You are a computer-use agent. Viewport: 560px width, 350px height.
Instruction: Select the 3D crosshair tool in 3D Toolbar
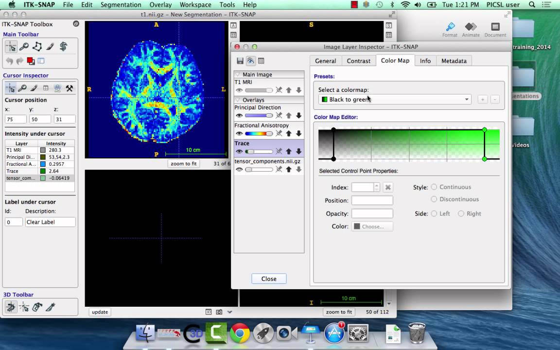24,307
